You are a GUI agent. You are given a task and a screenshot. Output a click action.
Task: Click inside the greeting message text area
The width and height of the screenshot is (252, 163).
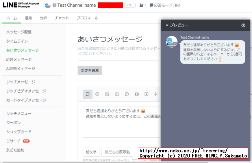(x=122, y=122)
